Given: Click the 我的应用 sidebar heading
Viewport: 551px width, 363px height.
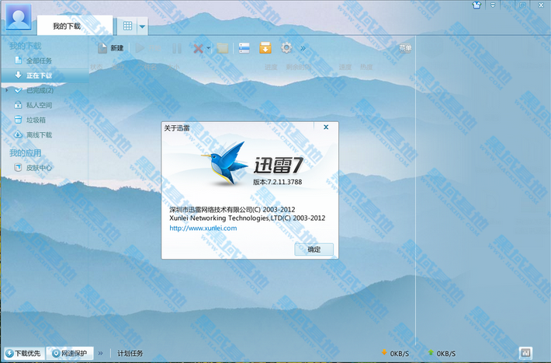Looking at the screenshot, I should 26,153.
